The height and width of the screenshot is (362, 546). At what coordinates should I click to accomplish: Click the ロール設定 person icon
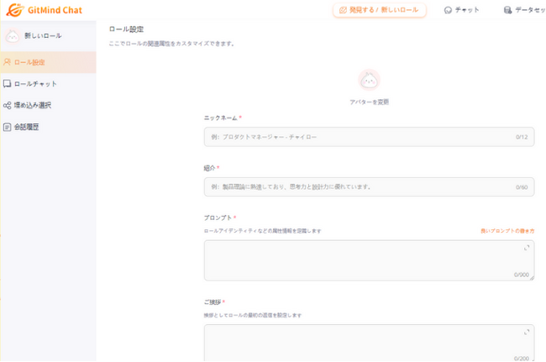click(7, 62)
